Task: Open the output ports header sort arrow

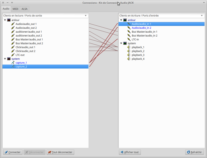Action: [x=86, y=16]
